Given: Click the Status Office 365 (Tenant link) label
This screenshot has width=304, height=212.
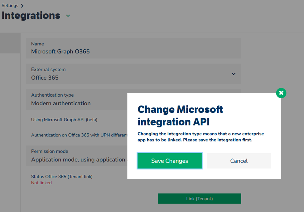Looking at the screenshot, I should tap(62, 177).
